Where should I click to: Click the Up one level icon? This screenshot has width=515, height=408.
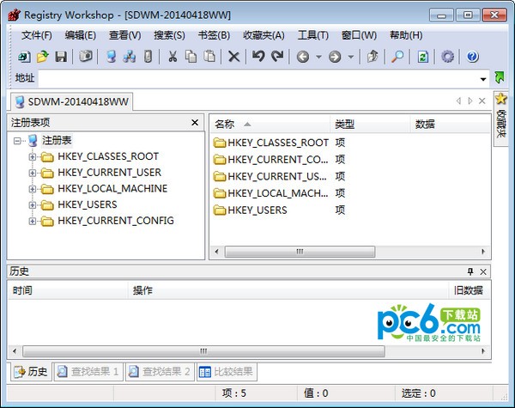coord(373,57)
